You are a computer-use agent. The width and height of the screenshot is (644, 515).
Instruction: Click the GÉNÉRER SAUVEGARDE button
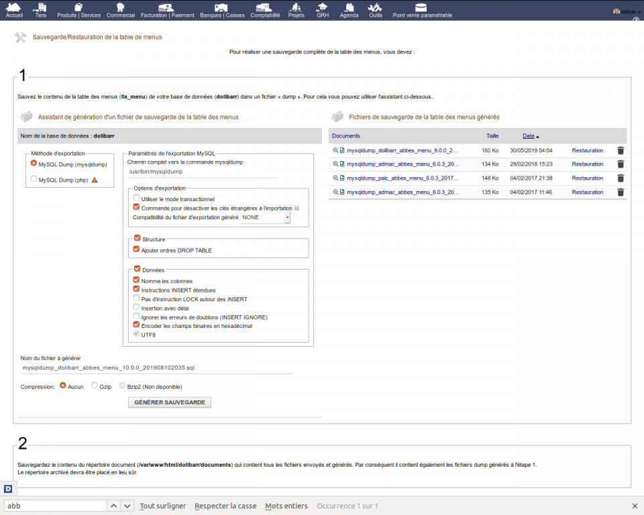coord(170,402)
